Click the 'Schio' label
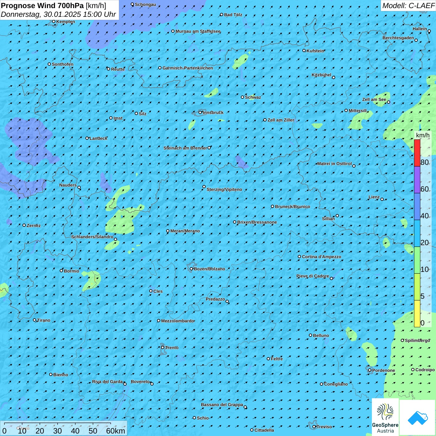Viewport: 436px width, 436px height. (203, 418)
